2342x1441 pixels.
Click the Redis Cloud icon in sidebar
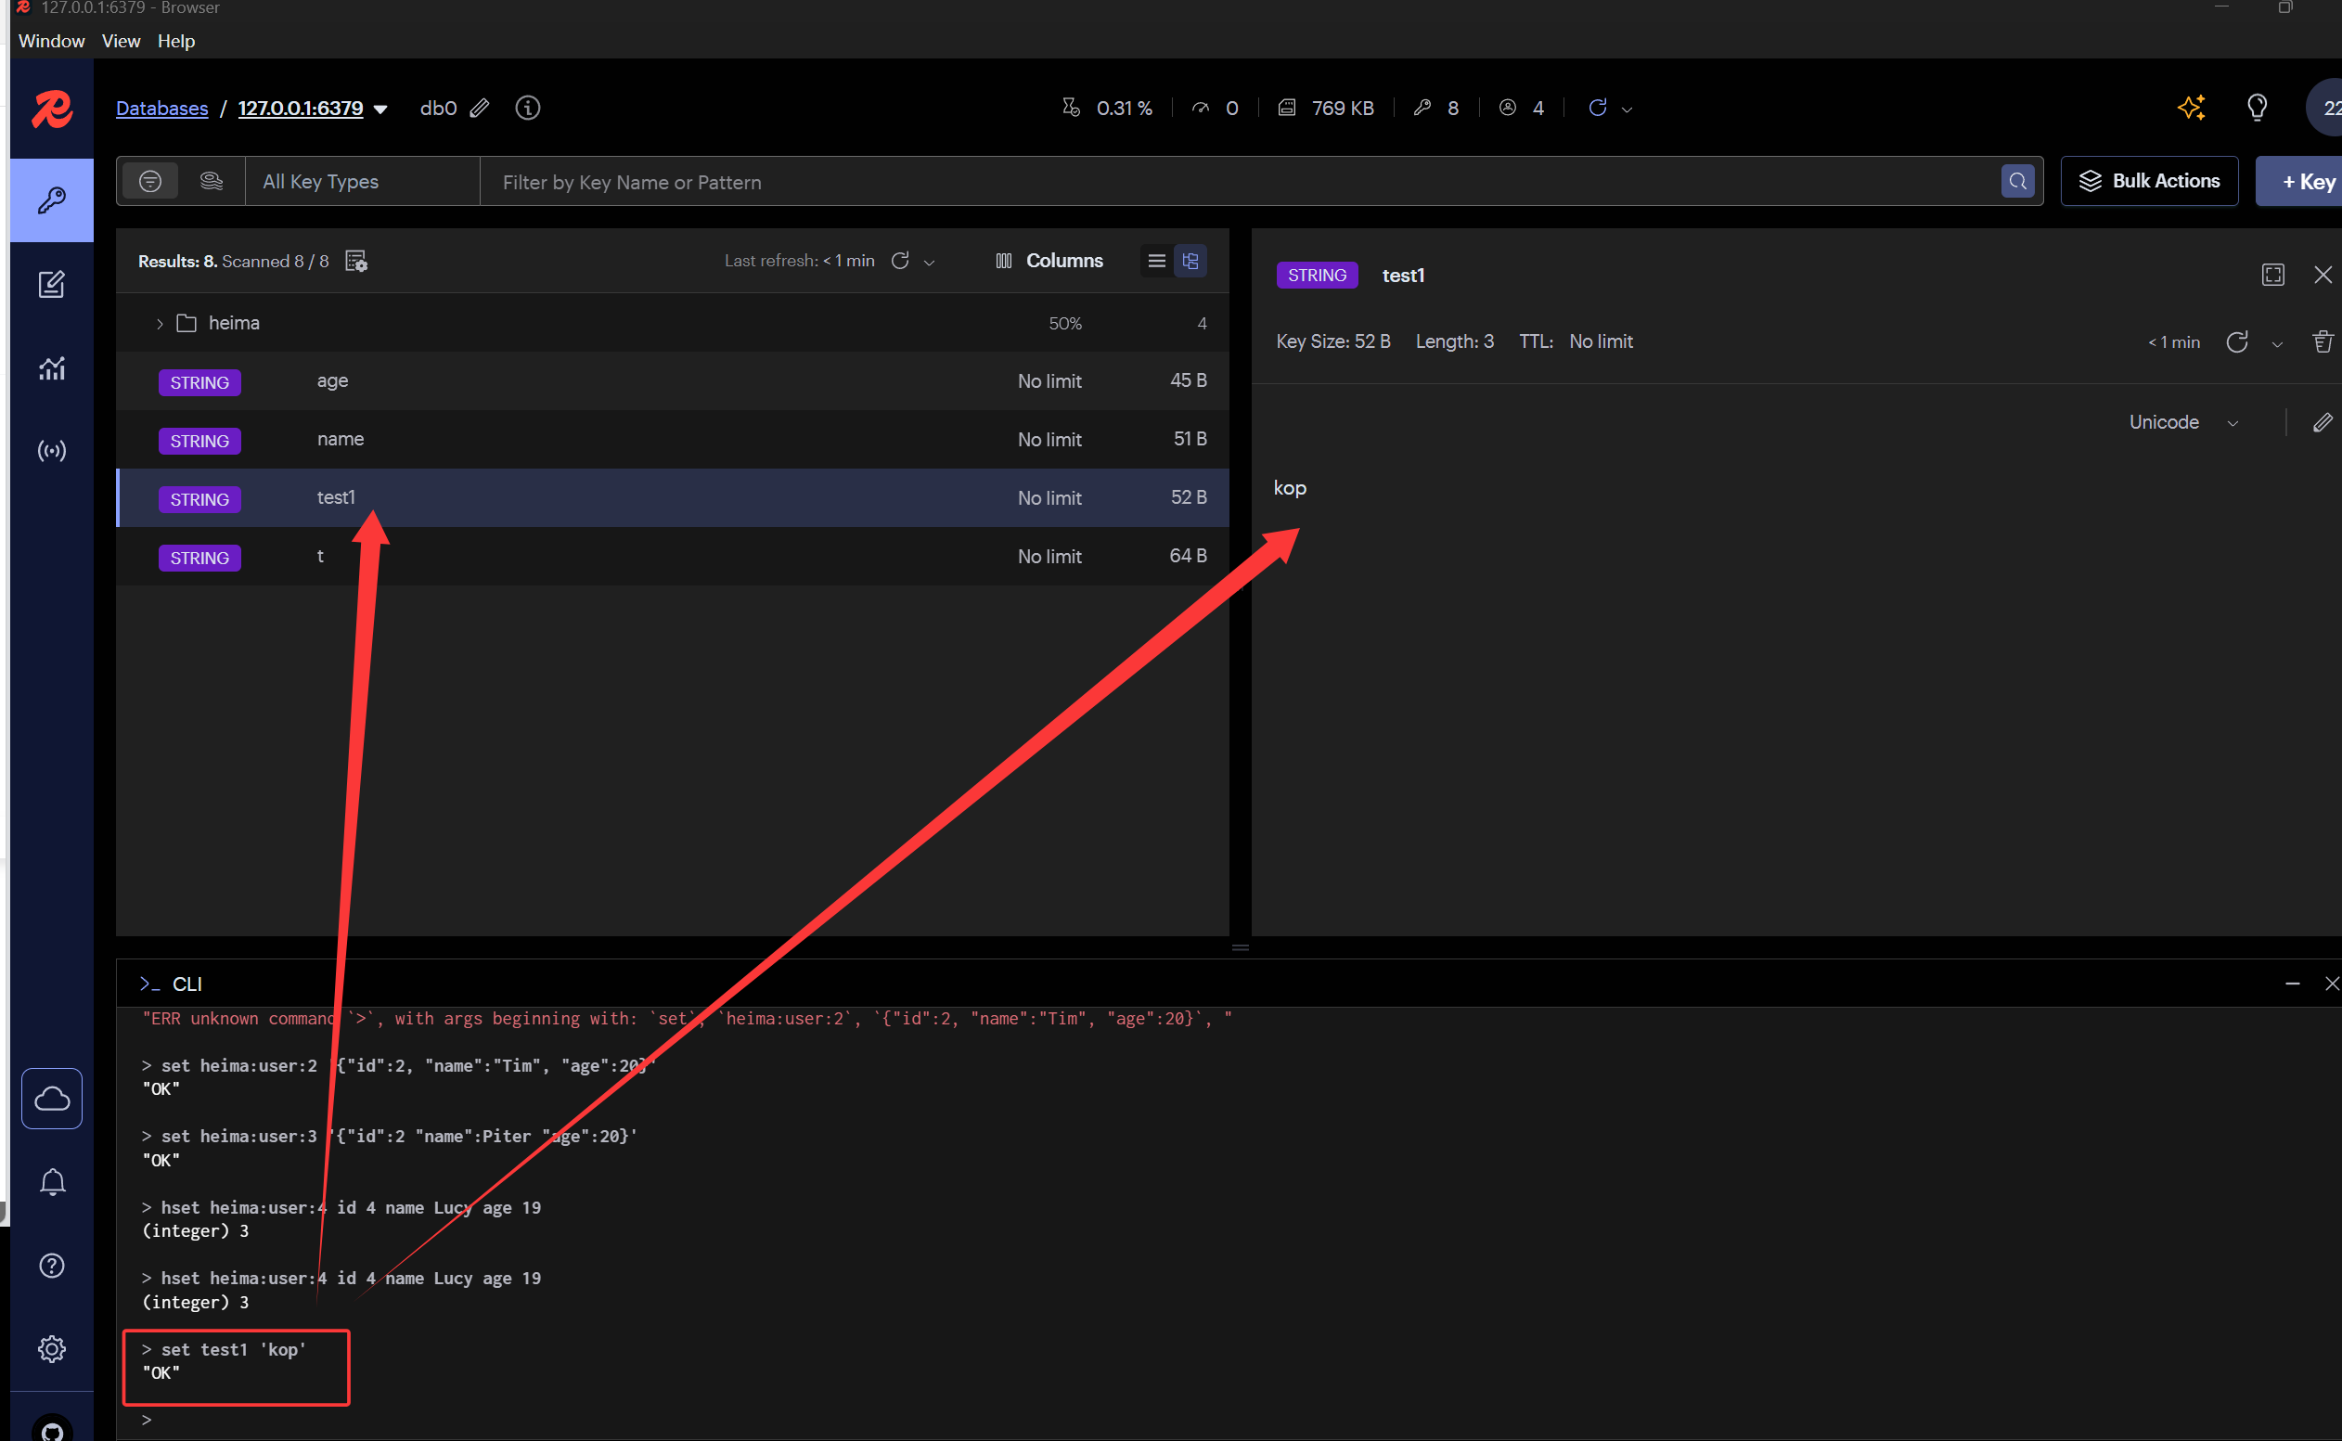[x=51, y=1098]
